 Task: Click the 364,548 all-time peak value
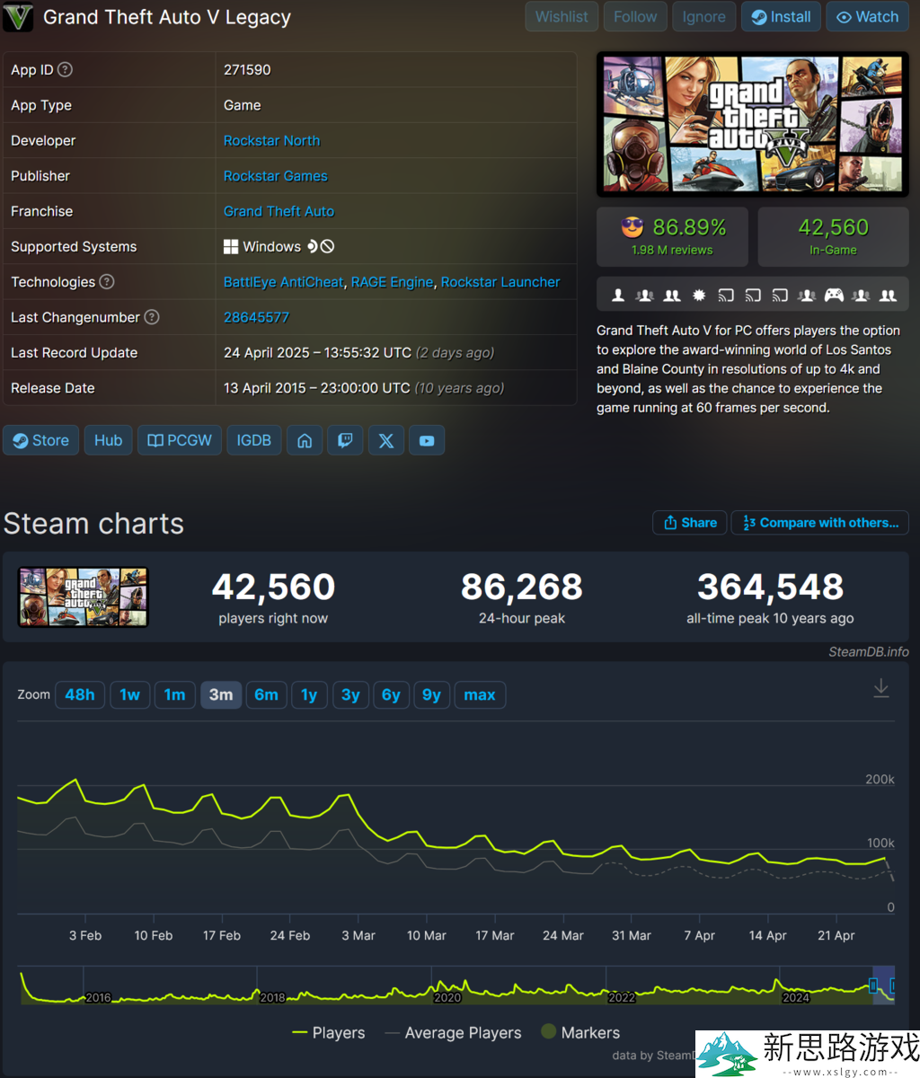pyautogui.click(x=770, y=587)
